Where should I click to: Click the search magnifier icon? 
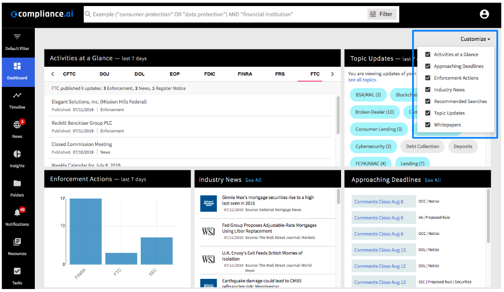88,14
